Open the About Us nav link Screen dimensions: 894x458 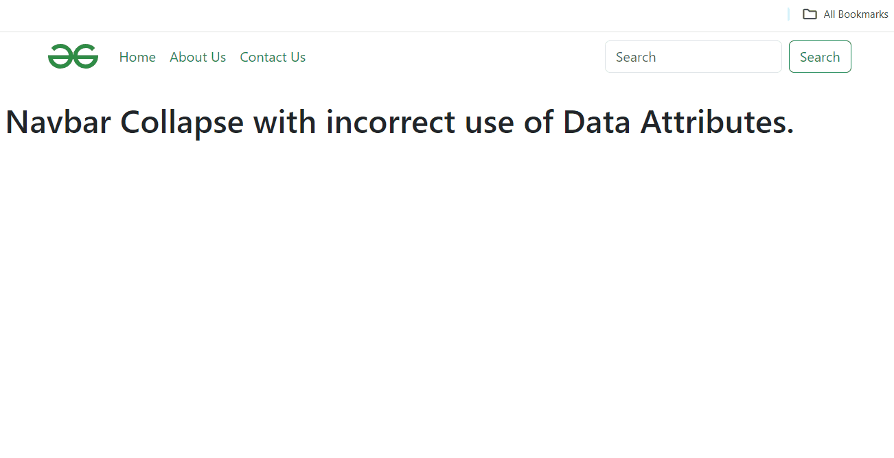(198, 57)
